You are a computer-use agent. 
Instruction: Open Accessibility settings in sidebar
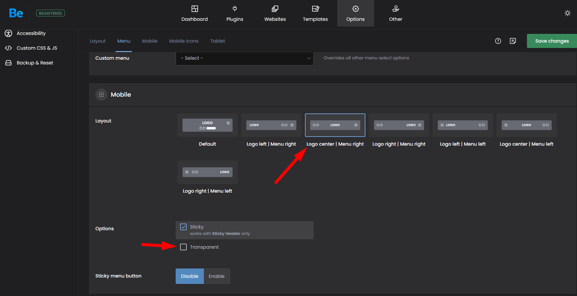coord(31,33)
